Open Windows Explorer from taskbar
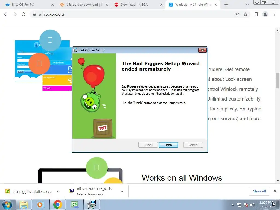Screen dimensions: 280x210 24,205
